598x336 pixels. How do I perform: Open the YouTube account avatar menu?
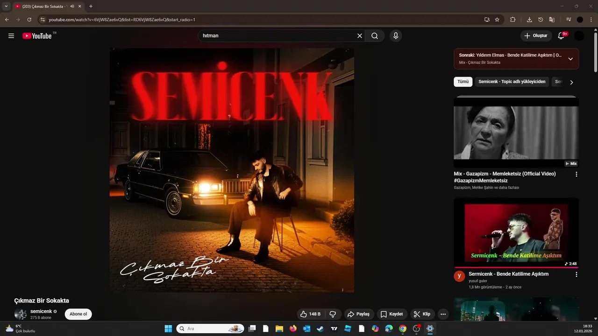pos(579,36)
